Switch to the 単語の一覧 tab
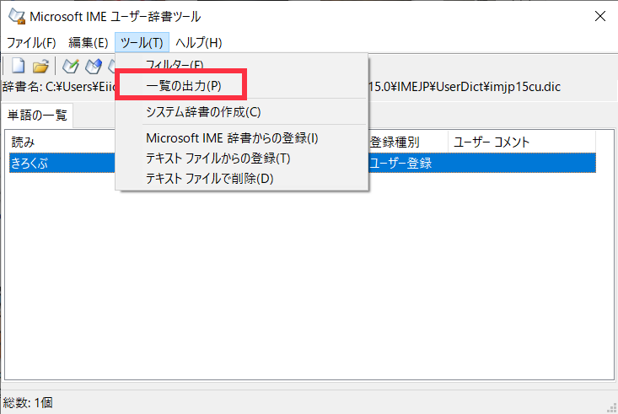The height and width of the screenshot is (414, 618). click(37, 116)
